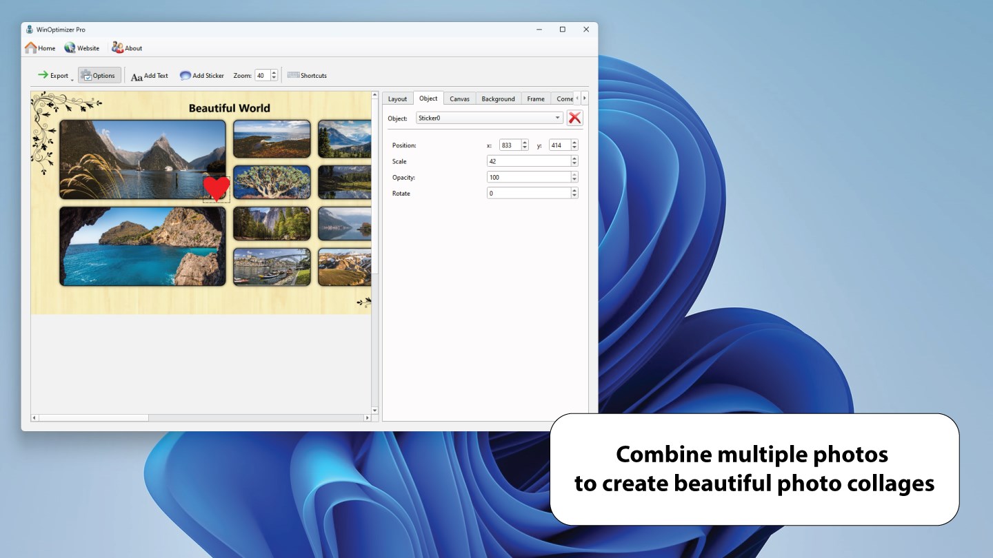Click the Position x value field
This screenshot has height=558, width=993.
coord(510,145)
